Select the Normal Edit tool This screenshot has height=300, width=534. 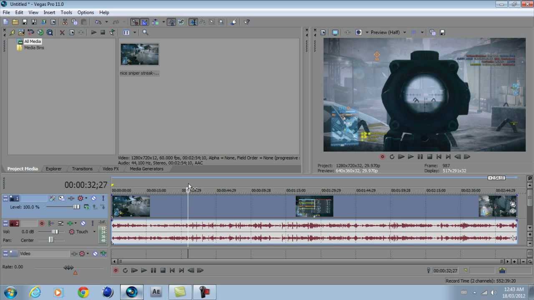click(193, 22)
